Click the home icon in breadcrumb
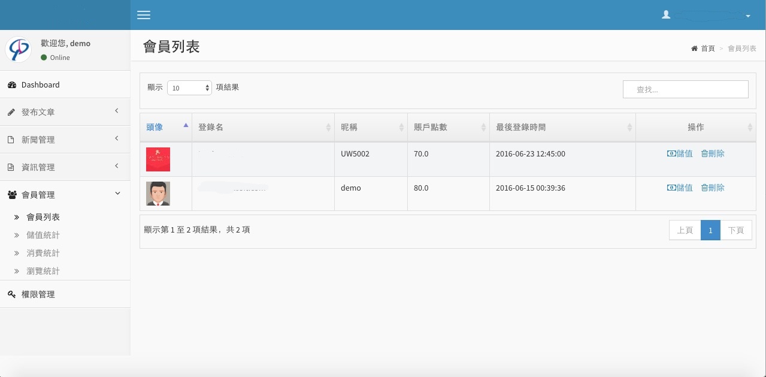766x377 pixels. (x=694, y=49)
